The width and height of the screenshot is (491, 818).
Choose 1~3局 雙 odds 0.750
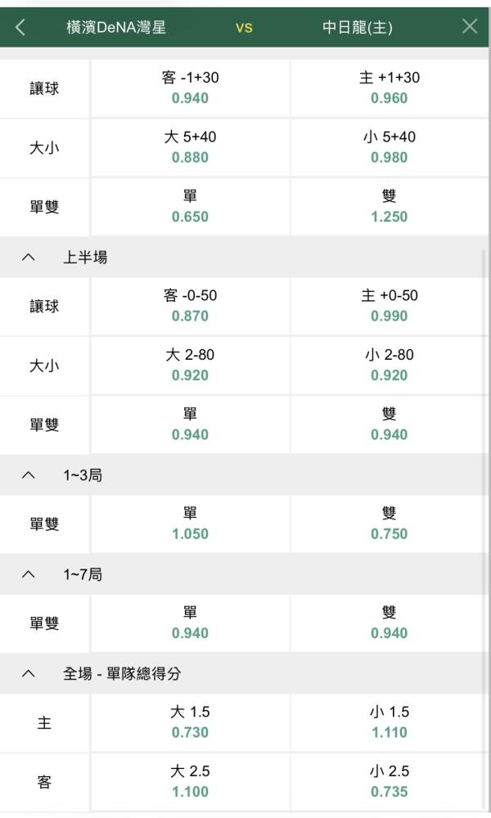[390, 524]
